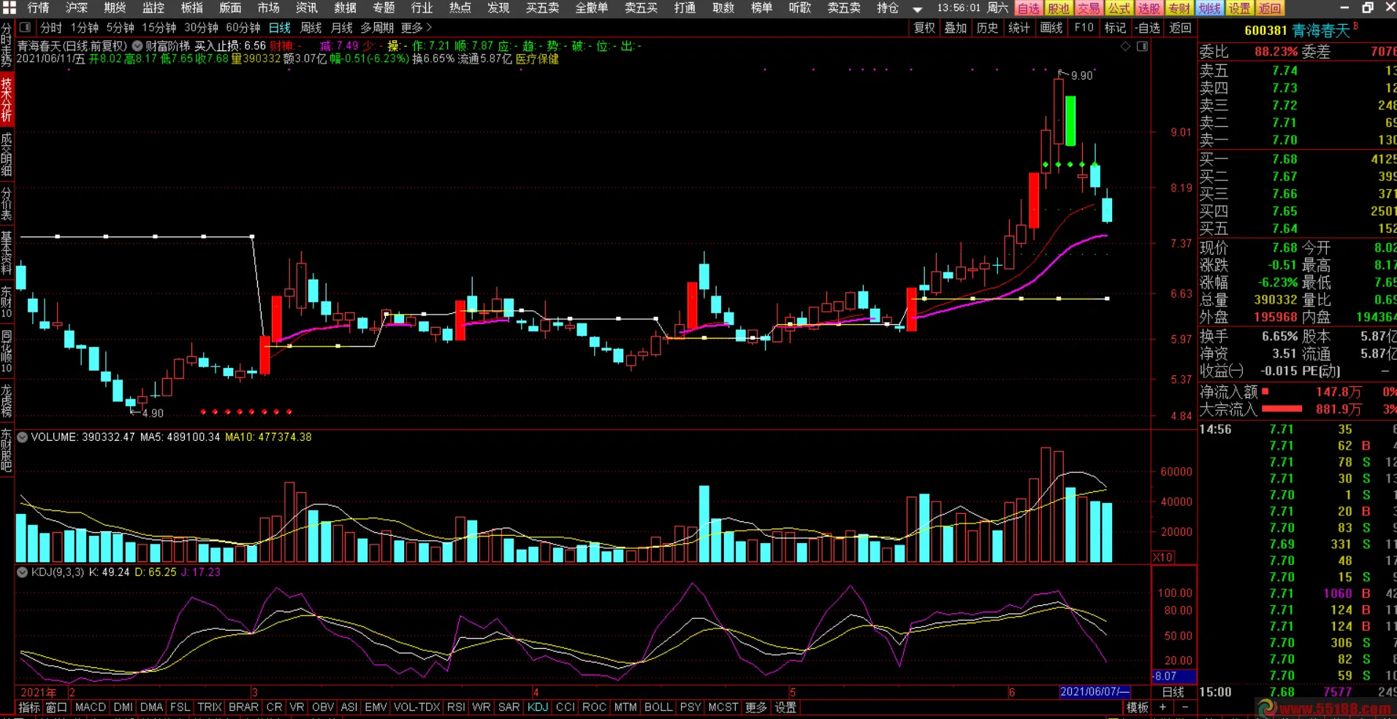Screen dimensions: 1397x719
Task: Click the 股池 button
Action: (x=1059, y=9)
